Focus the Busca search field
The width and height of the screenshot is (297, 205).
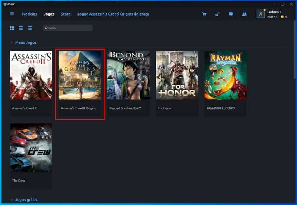click(x=68, y=28)
